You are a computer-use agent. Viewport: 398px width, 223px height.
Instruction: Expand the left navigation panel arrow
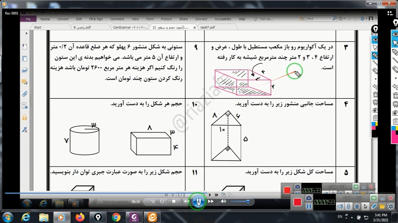26,33
